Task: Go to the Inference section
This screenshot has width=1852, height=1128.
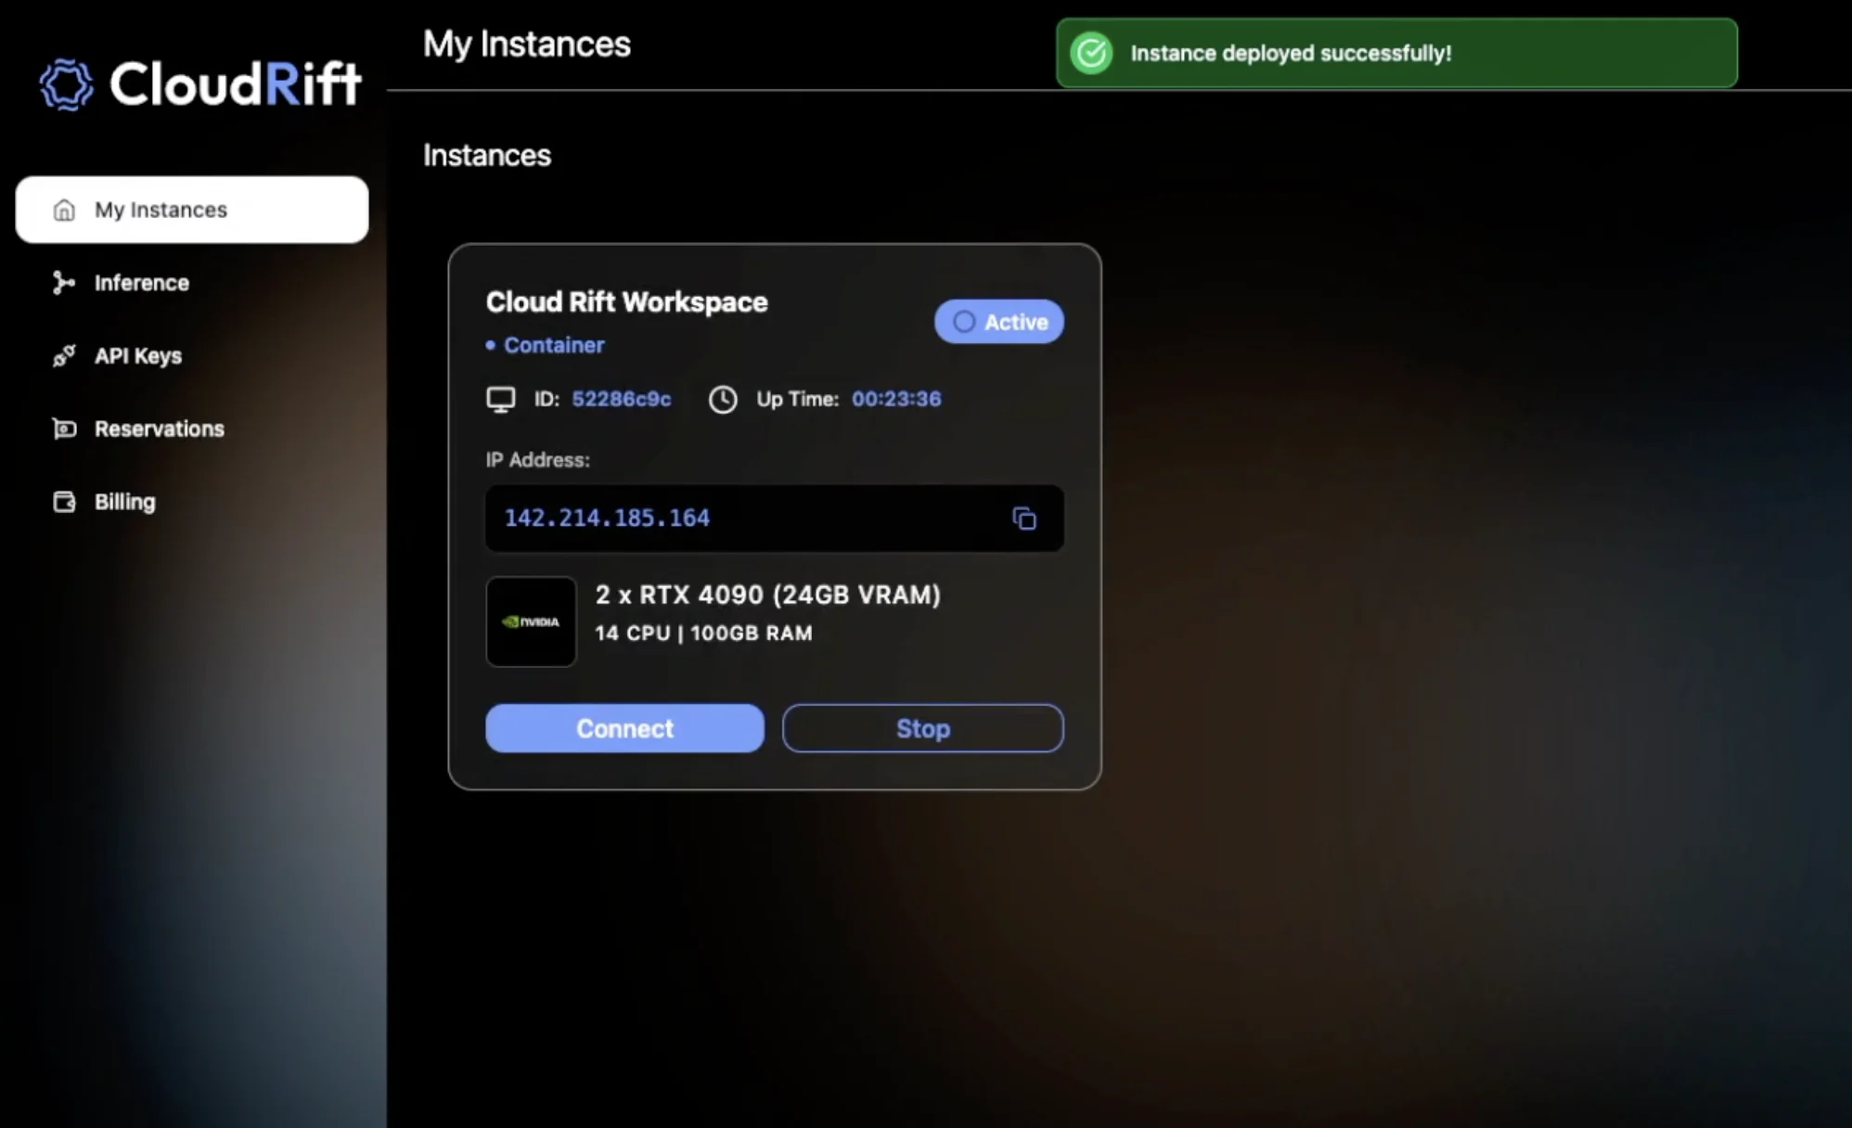Action: pos(141,283)
